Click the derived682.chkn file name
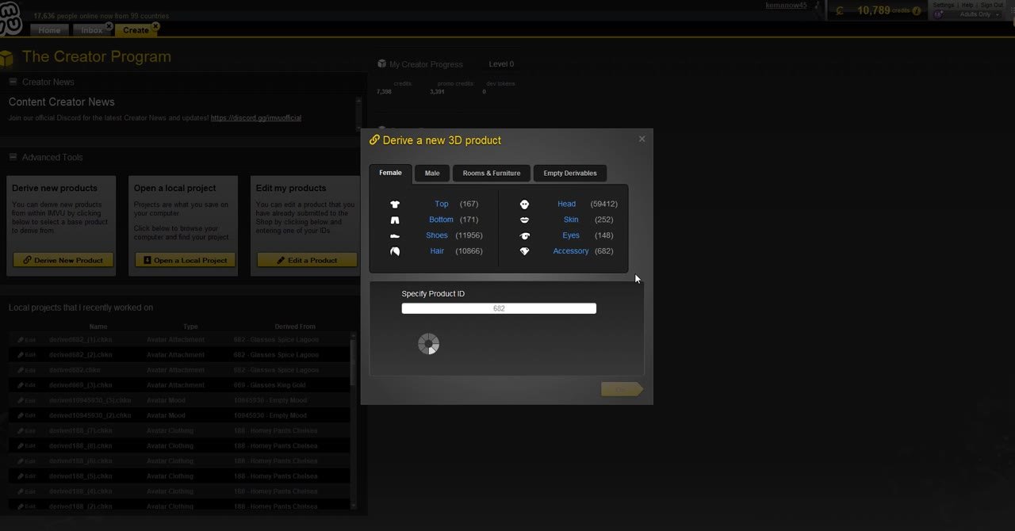This screenshot has height=531, width=1015. click(x=75, y=370)
